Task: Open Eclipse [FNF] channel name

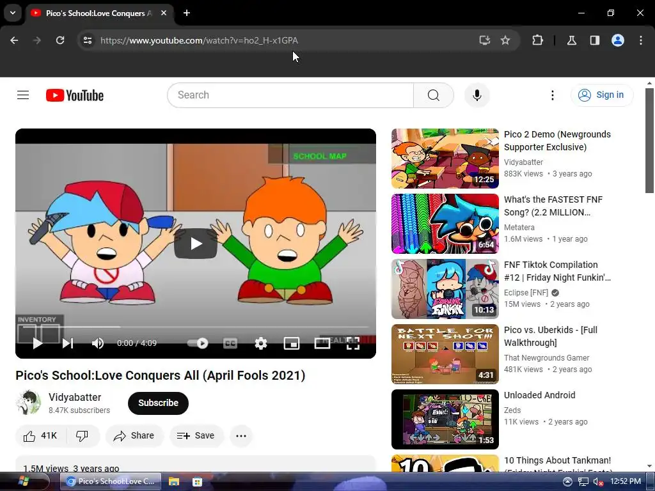Action: [526, 293]
